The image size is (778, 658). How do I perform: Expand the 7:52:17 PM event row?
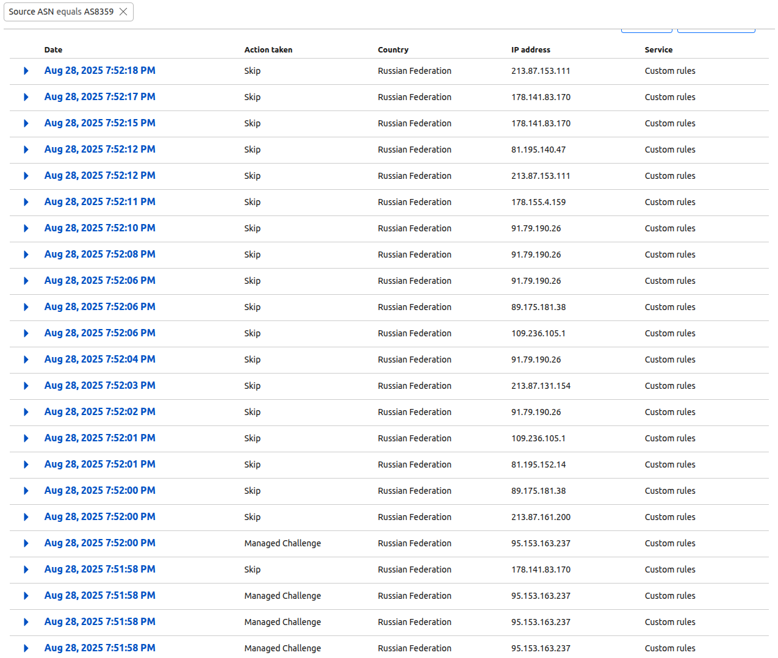pyautogui.click(x=26, y=97)
